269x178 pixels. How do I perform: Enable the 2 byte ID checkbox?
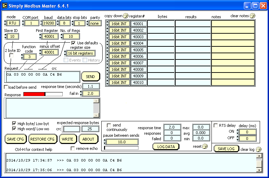pyautogui.click(x=11, y=55)
